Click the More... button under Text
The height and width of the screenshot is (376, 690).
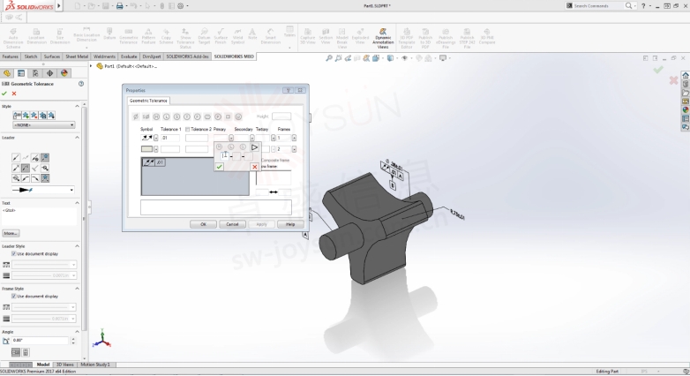(11, 233)
